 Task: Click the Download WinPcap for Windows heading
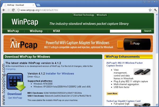27,56
